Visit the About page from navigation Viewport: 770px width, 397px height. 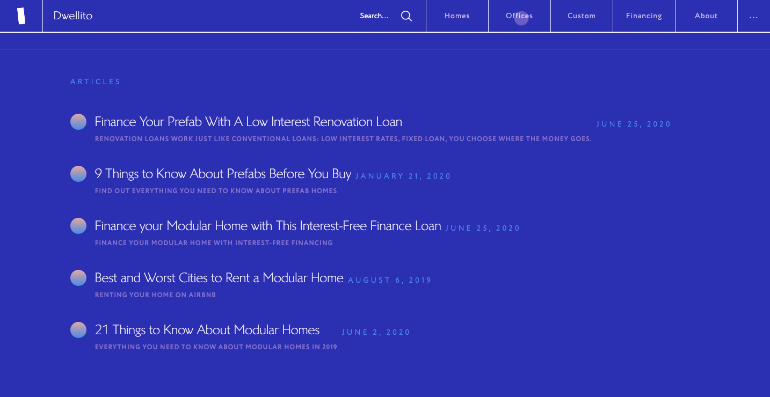pos(706,16)
